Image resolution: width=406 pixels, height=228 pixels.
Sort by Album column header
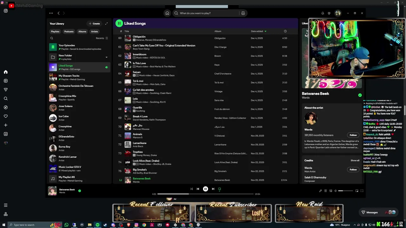(218, 31)
